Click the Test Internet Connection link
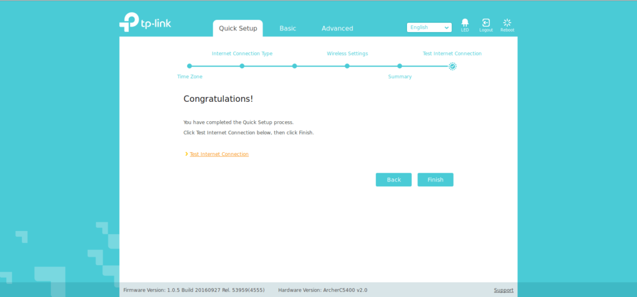This screenshot has height=297, width=637. tap(219, 154)
